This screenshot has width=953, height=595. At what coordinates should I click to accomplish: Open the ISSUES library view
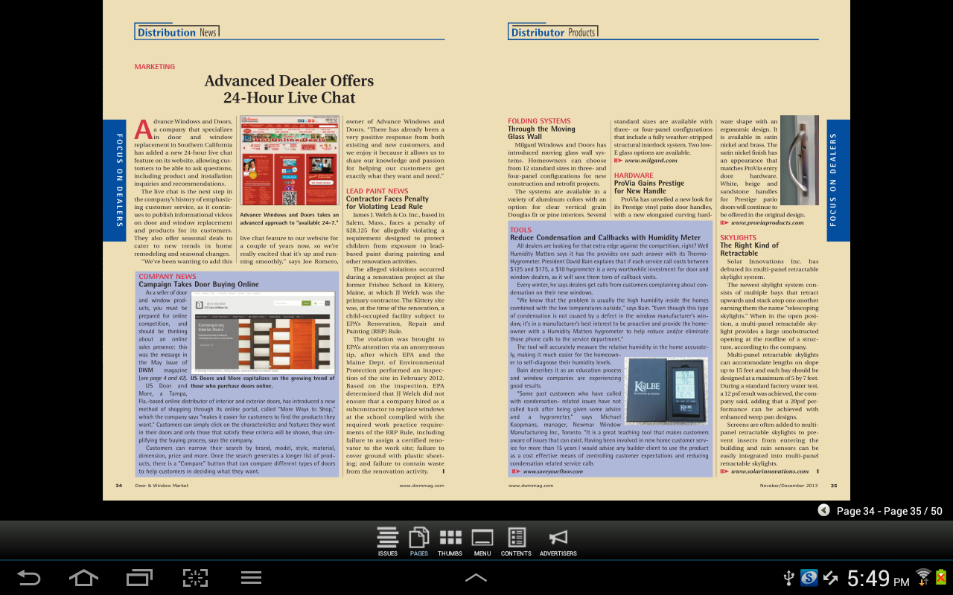[x=387, y=541]
